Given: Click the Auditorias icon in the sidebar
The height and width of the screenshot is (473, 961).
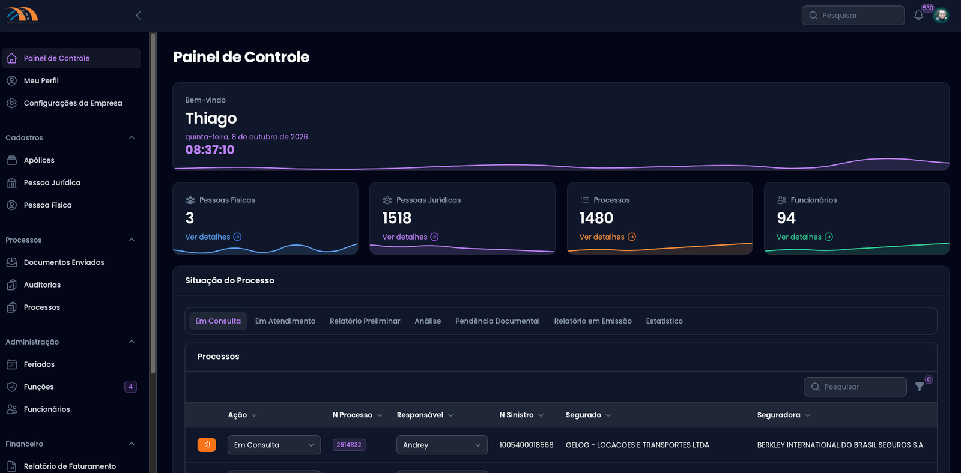Looking at the screenshot, I should click(x=11, y=285).
